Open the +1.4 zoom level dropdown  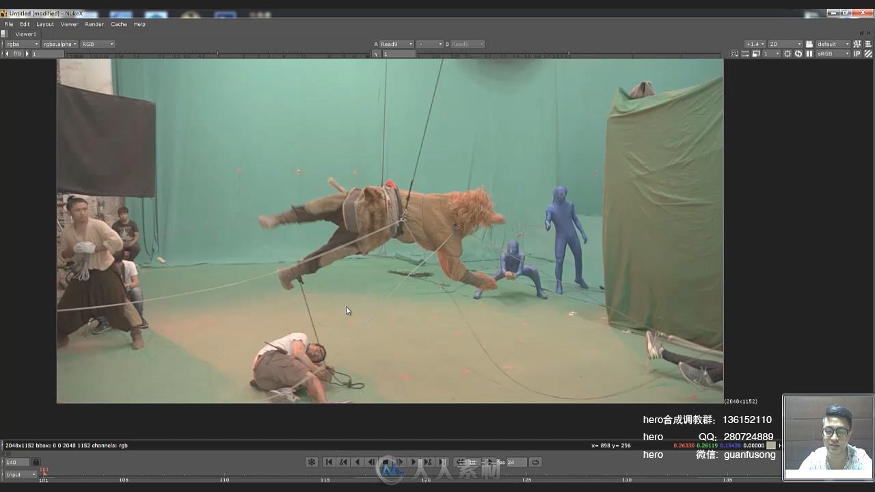[x=755, y=44]
